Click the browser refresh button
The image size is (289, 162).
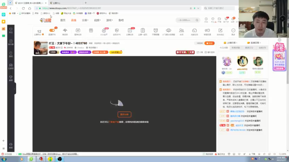coord(23,8)
